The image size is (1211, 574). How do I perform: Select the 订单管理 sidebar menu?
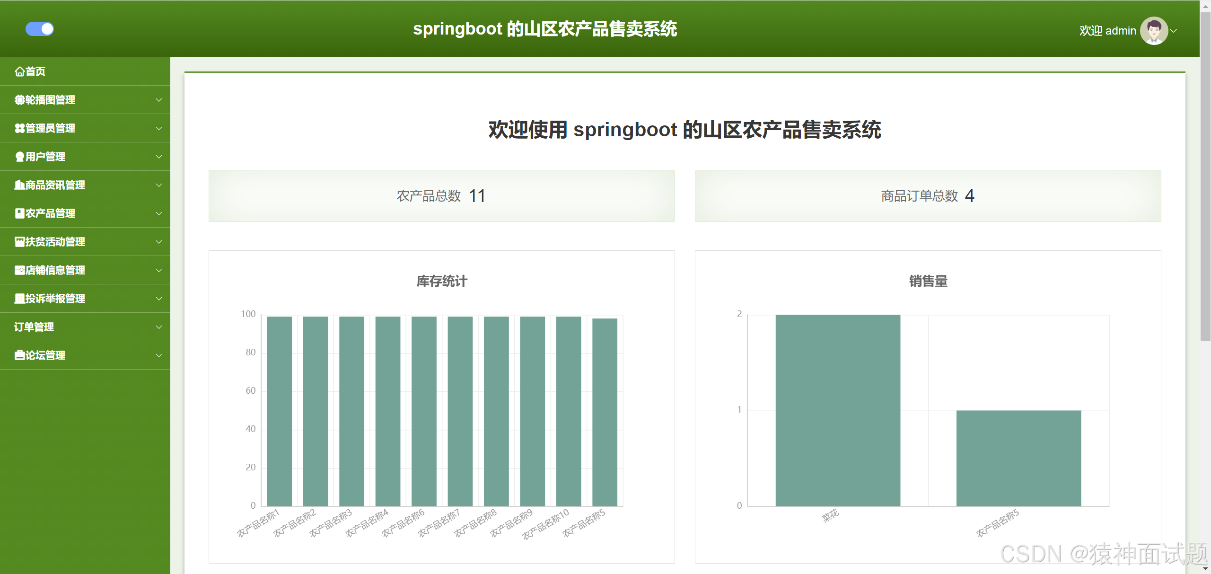pos(34,327)
